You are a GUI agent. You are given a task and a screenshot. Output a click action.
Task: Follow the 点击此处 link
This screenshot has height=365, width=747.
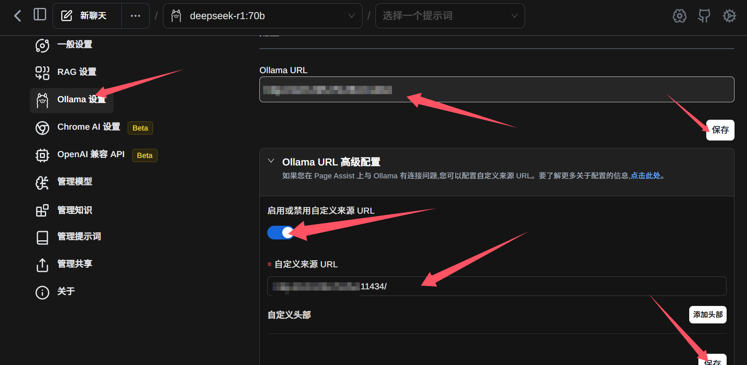[646, 176]
